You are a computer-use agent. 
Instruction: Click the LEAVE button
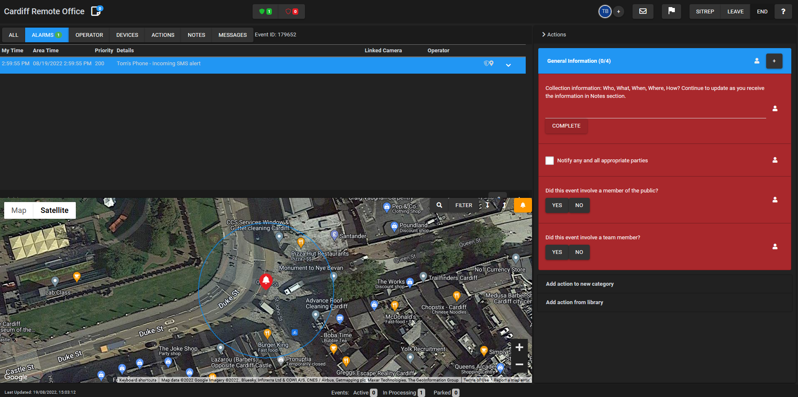click(x=736, y=11)
